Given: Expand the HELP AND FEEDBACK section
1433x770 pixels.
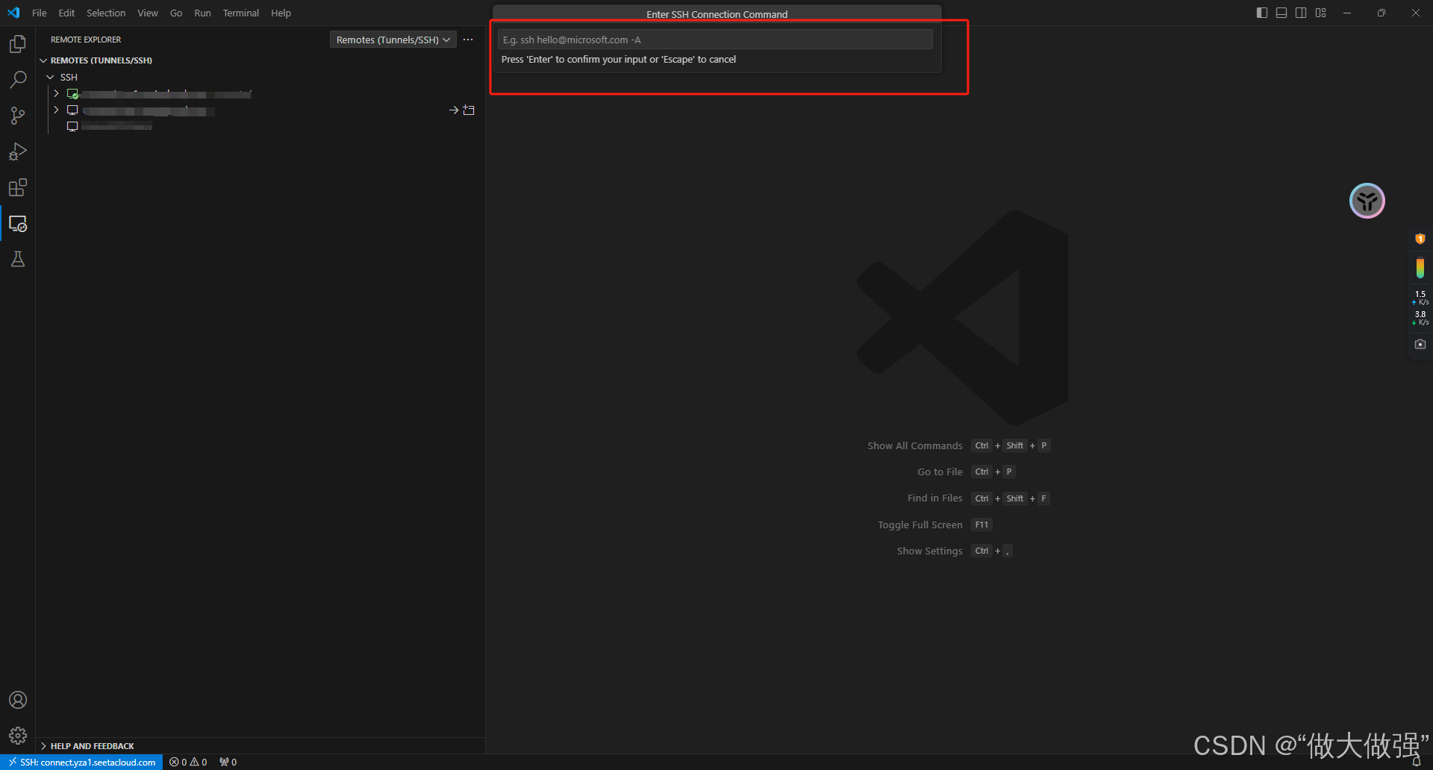Looking at the screenshot, I should [x=43, y=745].
